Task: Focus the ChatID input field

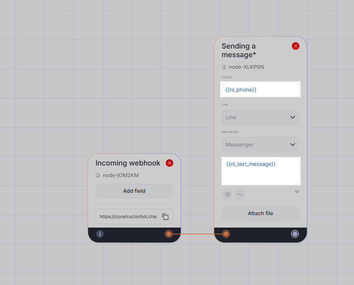Action: tap(261, 90)
